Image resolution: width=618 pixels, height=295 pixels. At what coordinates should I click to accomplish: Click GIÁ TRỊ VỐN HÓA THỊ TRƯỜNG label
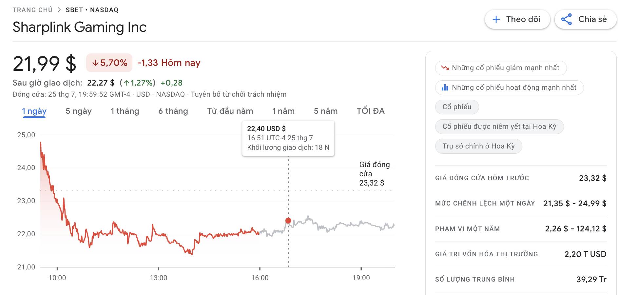tap(487, 254)
